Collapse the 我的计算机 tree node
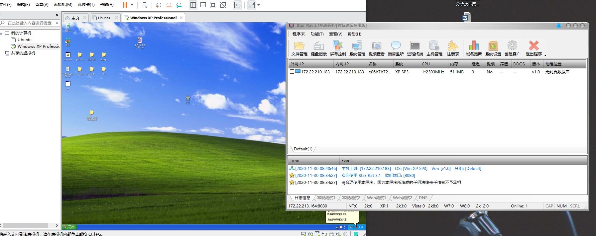 click(x=1, y=33)
